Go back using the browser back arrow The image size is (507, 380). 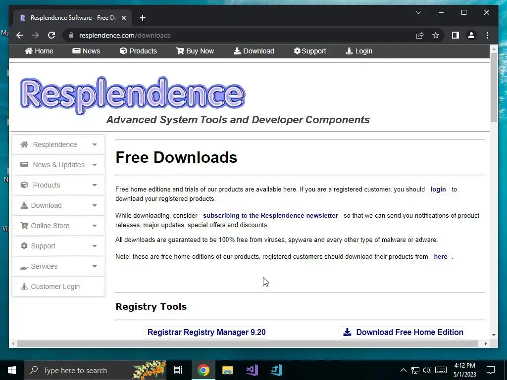point(20,35)
